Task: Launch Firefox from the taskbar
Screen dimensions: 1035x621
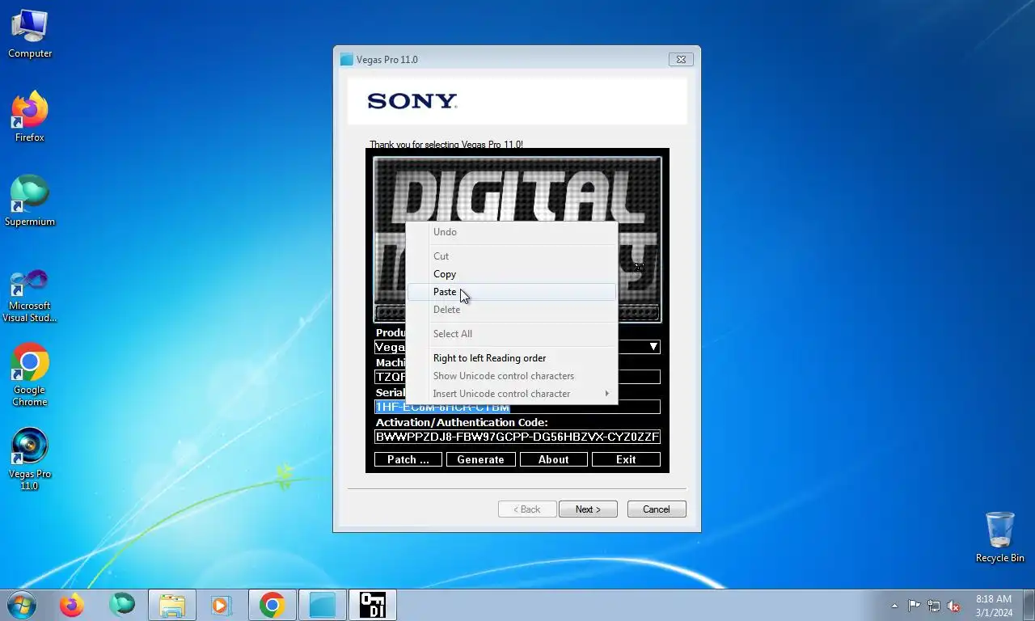Action: tap(72, 605)
